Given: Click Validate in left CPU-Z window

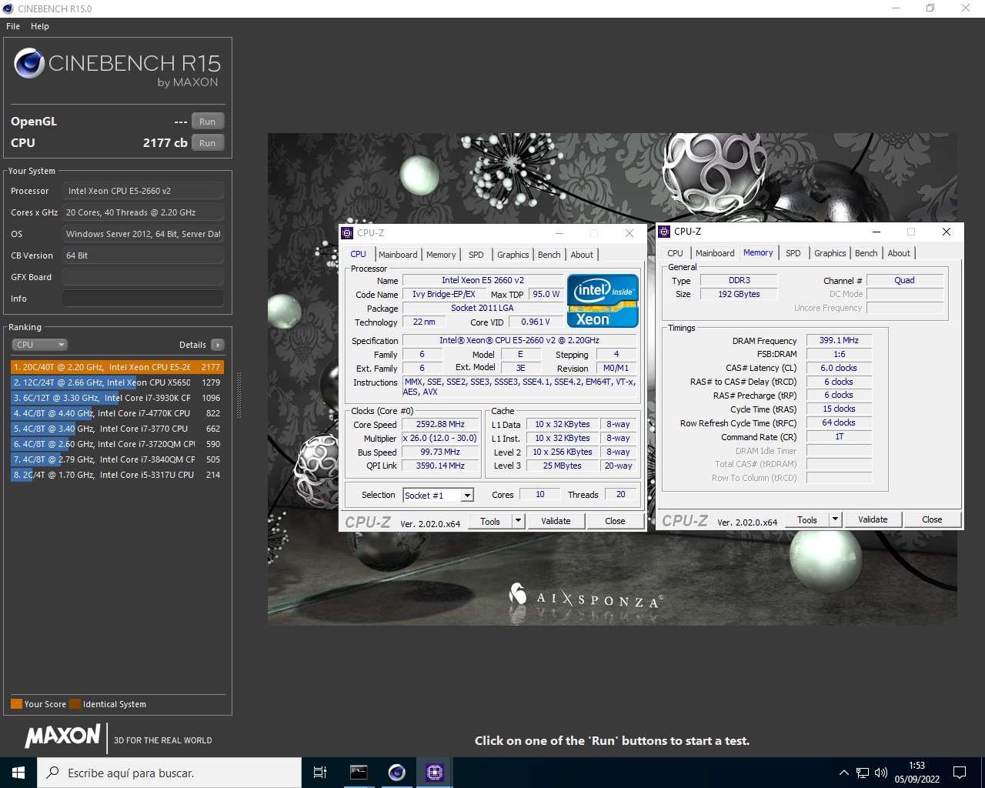Looking at the screenshot, I should coord(556,521).
